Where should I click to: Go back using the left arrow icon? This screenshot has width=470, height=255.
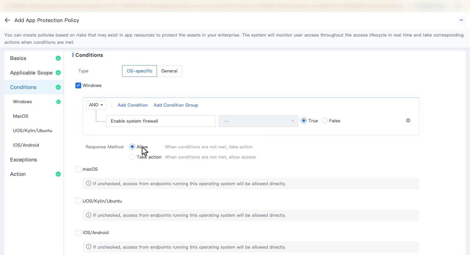coord(7,20)
